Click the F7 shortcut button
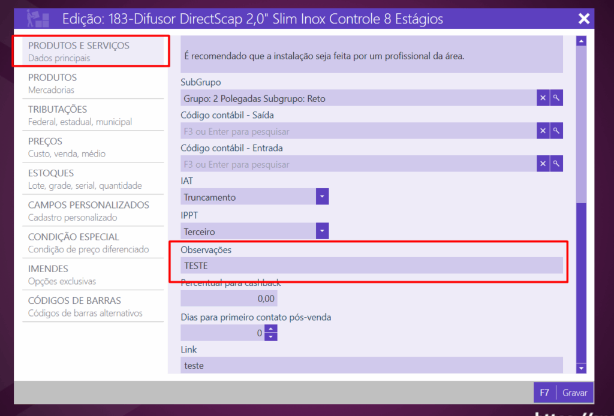This screenshot has height=416, width=614. [544, 393]
